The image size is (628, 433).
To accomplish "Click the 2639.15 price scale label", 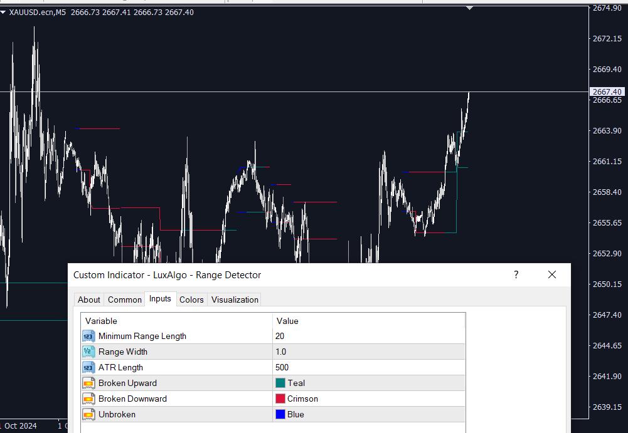I will (607, 407).
